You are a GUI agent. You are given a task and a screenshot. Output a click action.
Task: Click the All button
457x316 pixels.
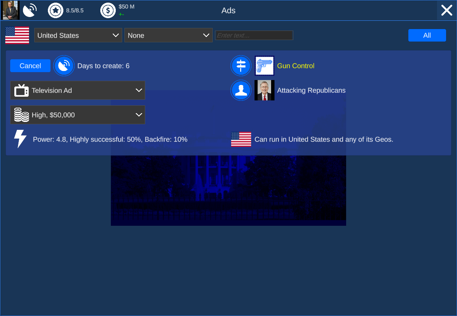(x=427, y=35)
